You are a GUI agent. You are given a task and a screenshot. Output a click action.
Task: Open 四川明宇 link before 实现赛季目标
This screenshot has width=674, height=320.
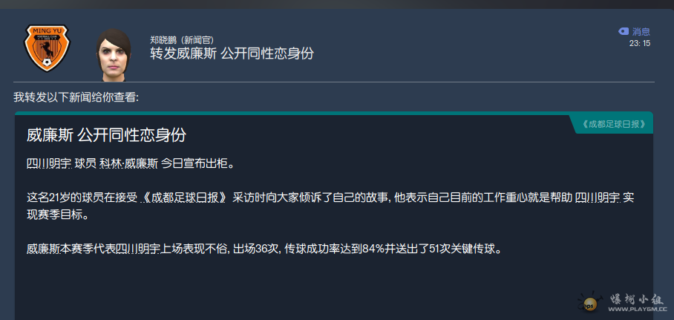597,197
